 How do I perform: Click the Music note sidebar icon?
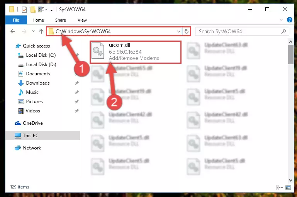[x=20, y=92]
